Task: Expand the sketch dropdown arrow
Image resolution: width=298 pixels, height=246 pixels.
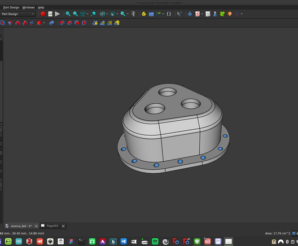Action: point(202,14)
